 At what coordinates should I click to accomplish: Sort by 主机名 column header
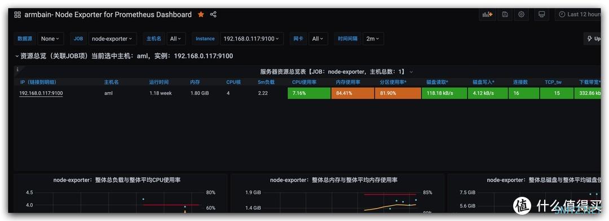pyautogui.click(x=111, y=82)
